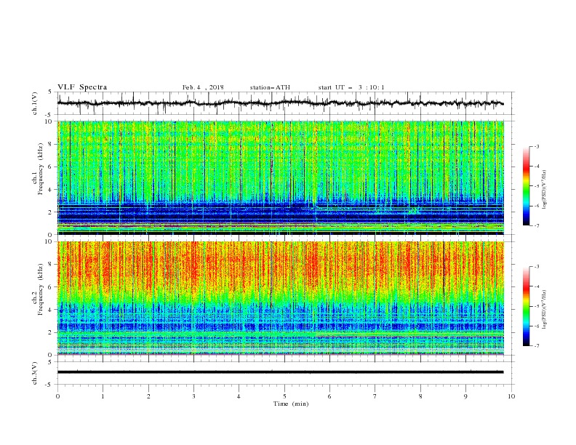
Task: Click the lower color bar's "log(PSD)(V²/Hz)" label
Action: click(x=544, y=310)
